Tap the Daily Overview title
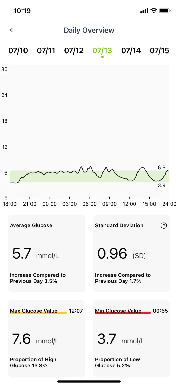Screen dimensions: 178x386 (89, 30)
